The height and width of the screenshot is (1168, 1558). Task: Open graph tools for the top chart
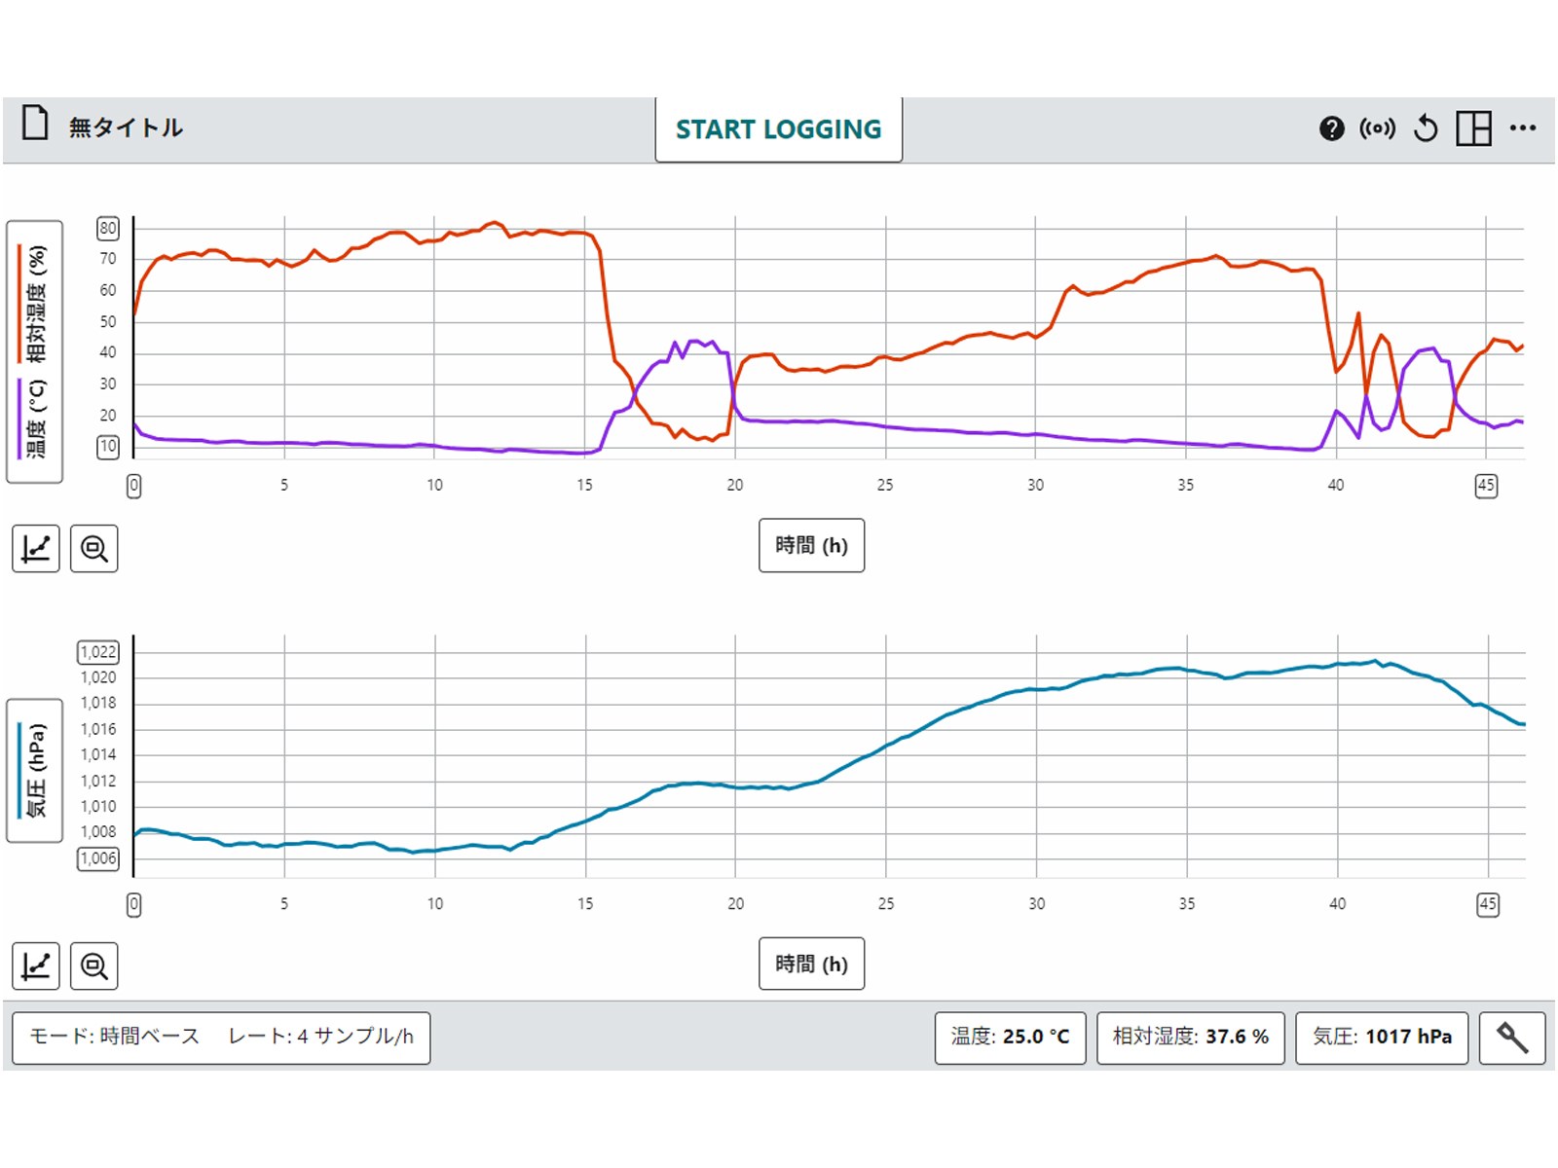[x=36, y=549]
